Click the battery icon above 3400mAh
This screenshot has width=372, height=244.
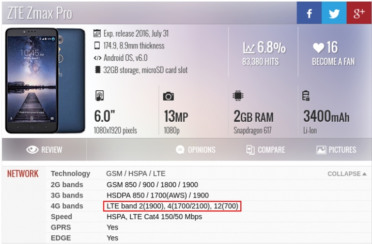click(306, 96)
